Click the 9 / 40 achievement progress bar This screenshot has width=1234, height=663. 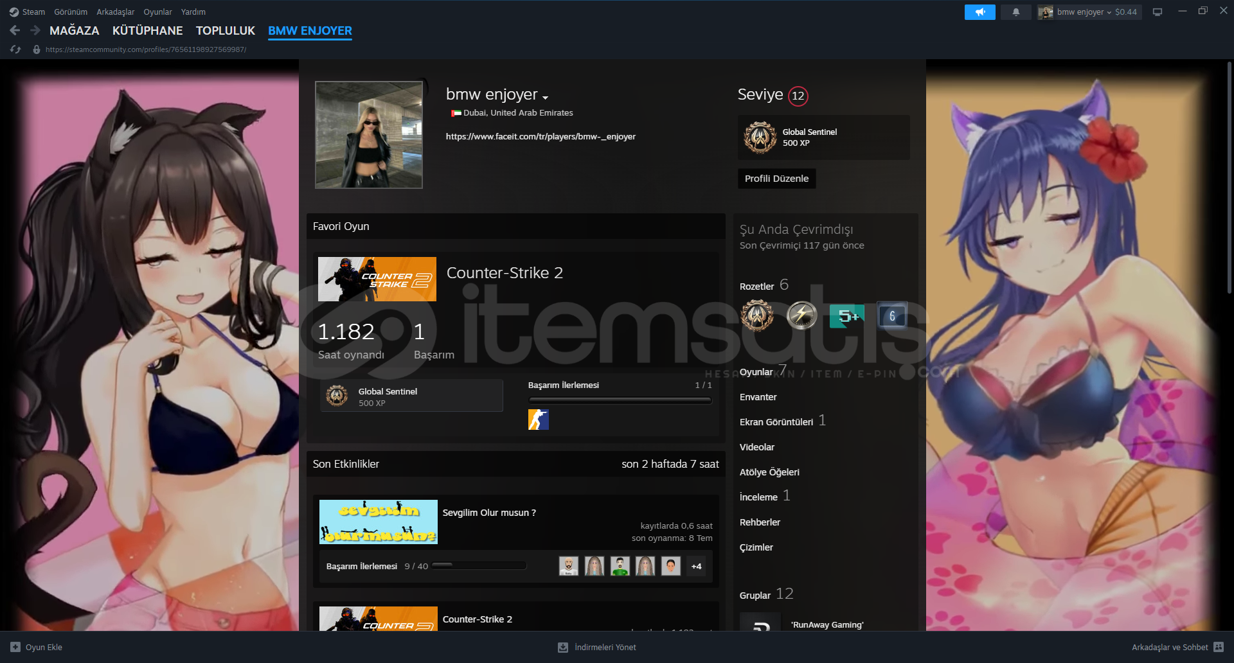click(x=479, y=566)
